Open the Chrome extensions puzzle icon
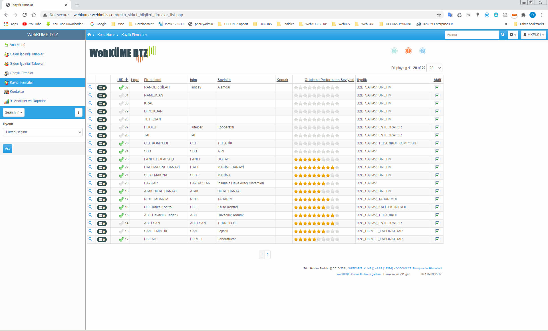This screenshot has width=548, height=331. coord(523,15)
